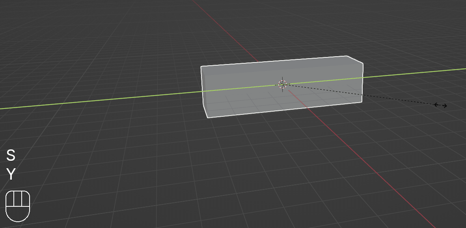Click the bottom front edge of the box

[284, 110]
